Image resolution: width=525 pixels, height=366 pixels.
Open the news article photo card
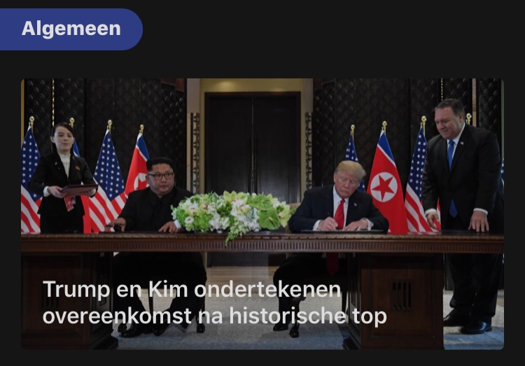tap(262, 214)
